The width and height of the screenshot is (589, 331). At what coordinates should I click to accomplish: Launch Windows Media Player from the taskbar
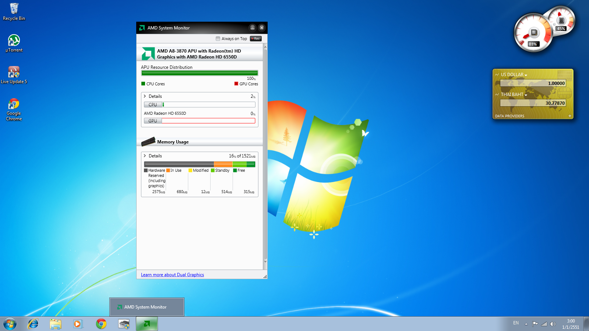point(78,324)
